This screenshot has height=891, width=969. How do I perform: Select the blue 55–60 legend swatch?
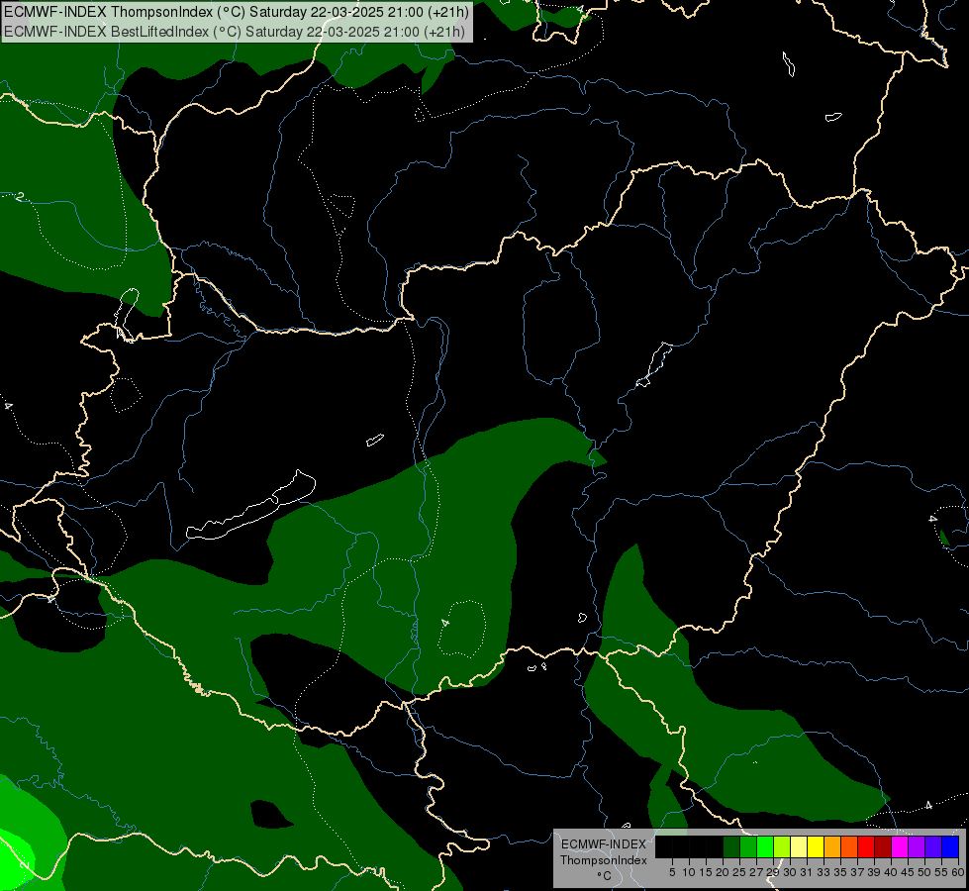(950, 846)
